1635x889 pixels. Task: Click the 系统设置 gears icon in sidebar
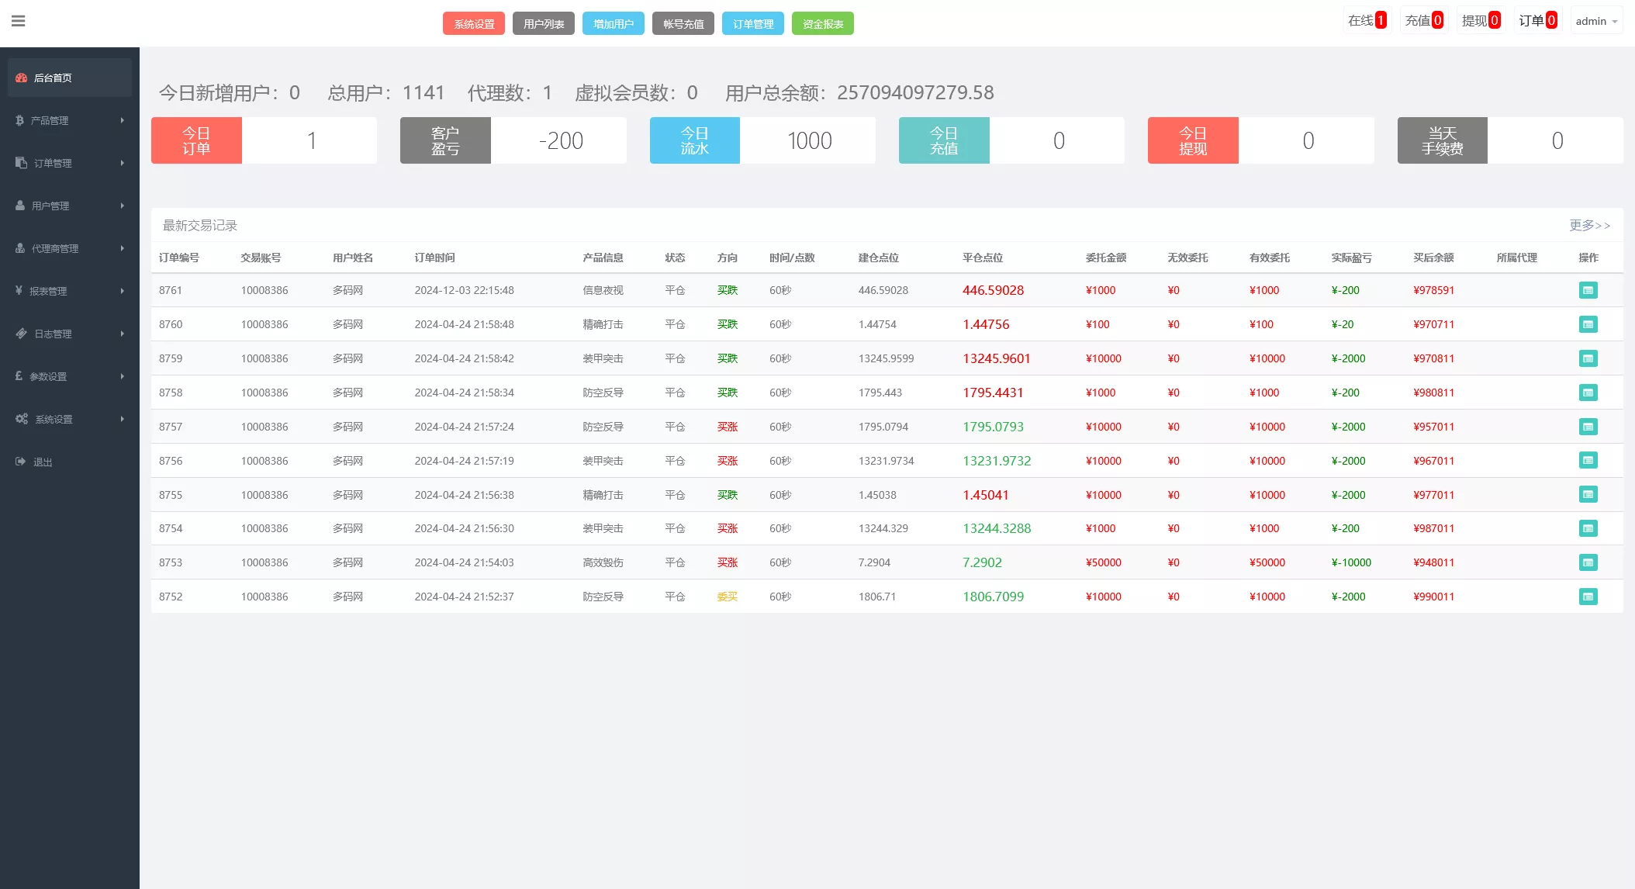click(x=22, y=419)
